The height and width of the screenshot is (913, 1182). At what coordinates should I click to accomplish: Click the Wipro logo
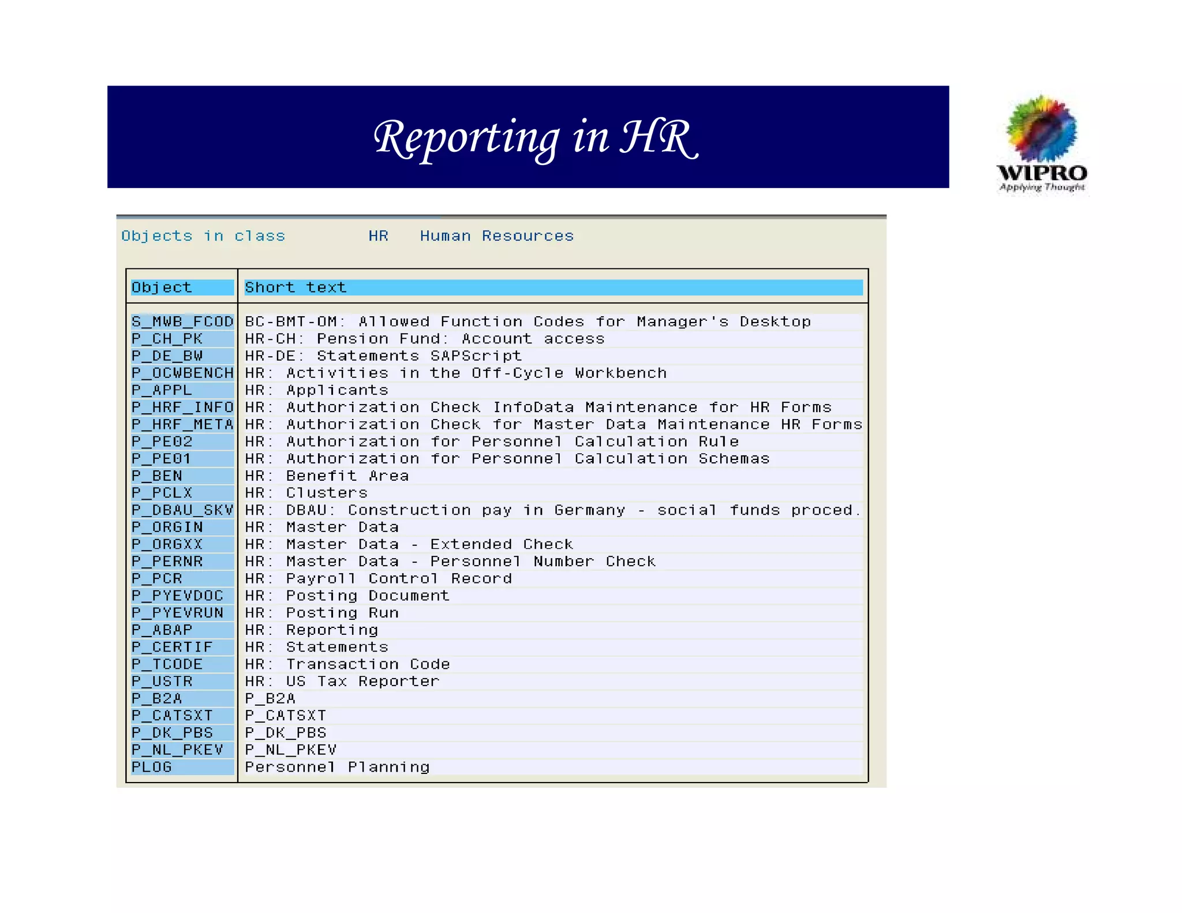(1042, 143)
